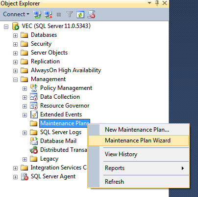Click the Management folder icon
The width and height of the screenshot is (198, 197).
click(25, 79)
